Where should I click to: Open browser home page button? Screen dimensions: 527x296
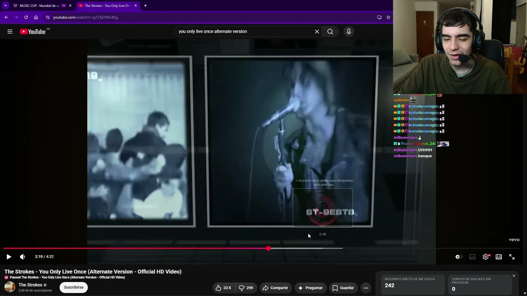pyautogui.click(x=36, y=17)
